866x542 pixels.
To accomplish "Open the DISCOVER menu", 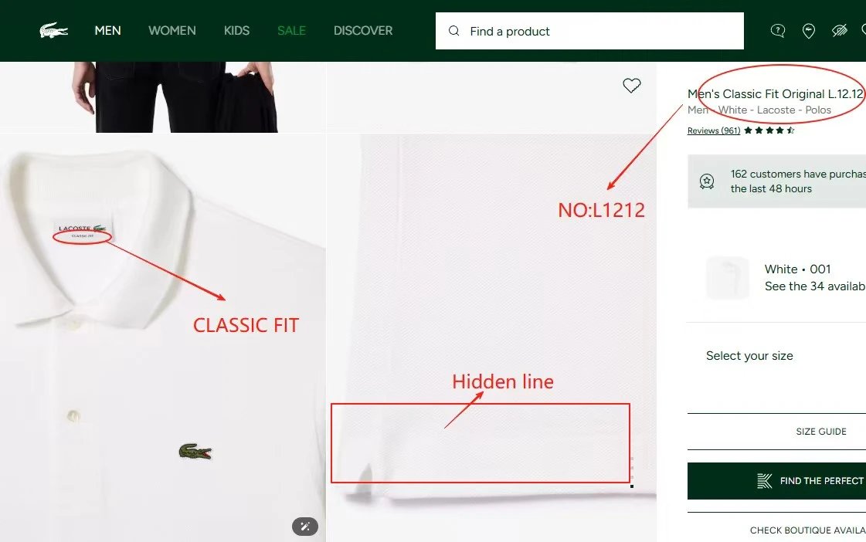I will click(363, 31).
